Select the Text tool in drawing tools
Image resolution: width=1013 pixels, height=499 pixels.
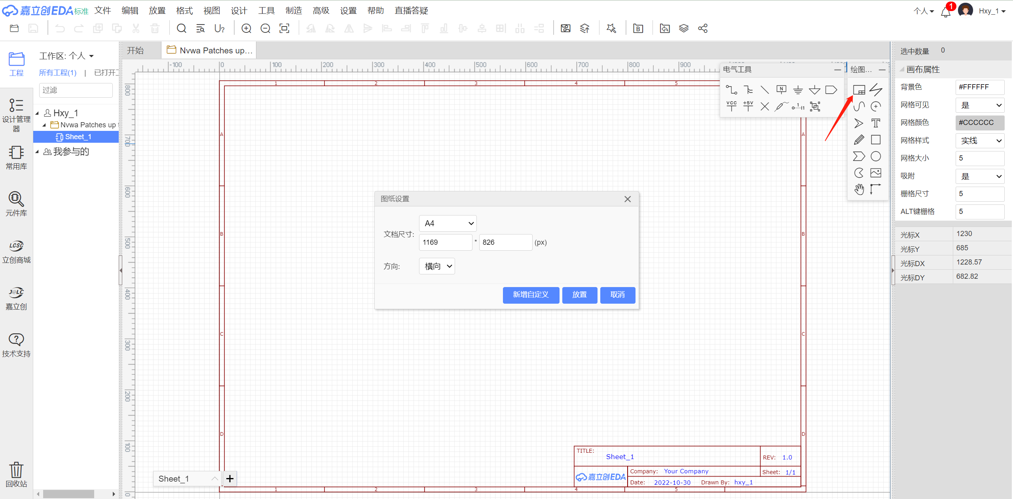(x=876, y=123)
